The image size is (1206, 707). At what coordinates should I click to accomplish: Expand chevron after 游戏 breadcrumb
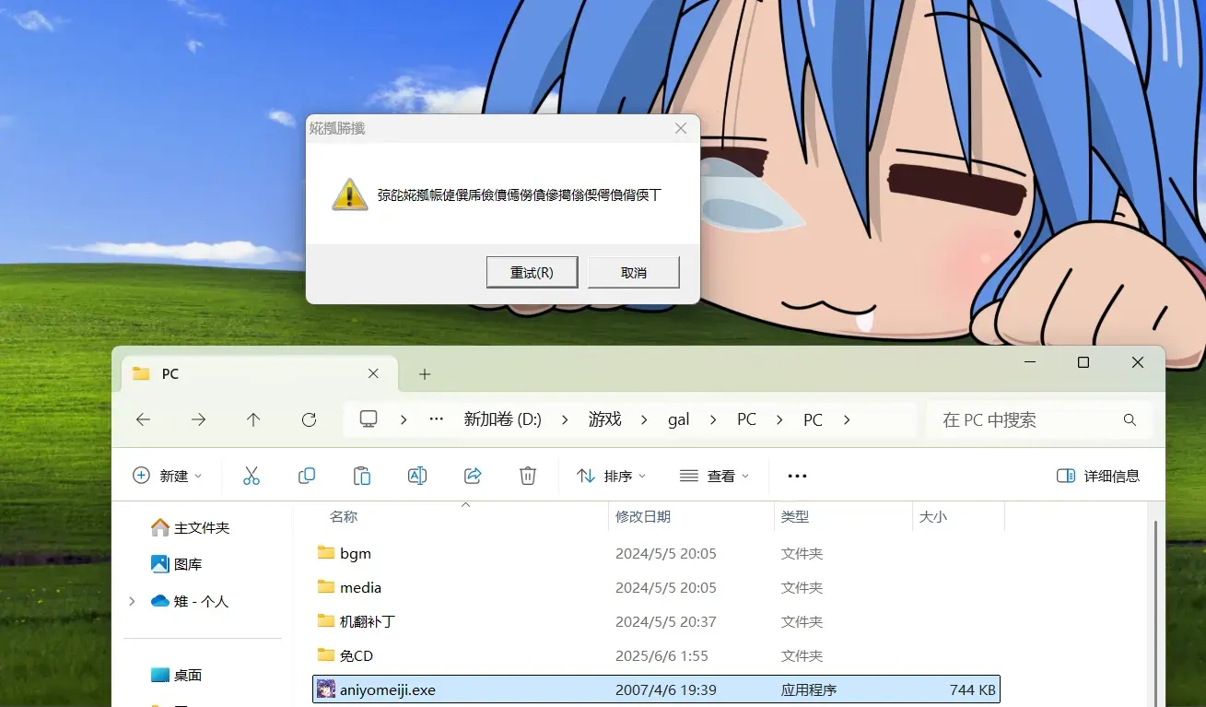click(x=644, y=419)
